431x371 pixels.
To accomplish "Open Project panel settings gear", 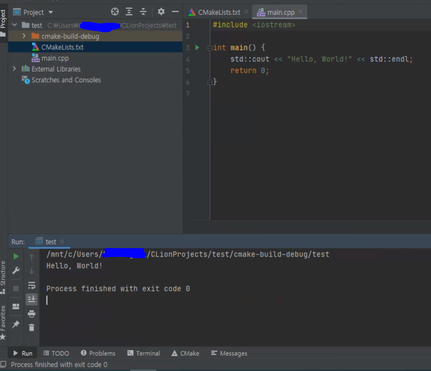I will [161, 12].
